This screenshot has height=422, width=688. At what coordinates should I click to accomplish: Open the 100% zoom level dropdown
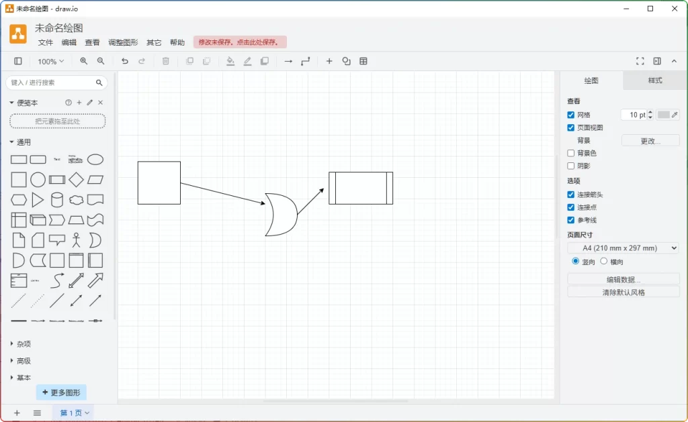pos(50,61)
